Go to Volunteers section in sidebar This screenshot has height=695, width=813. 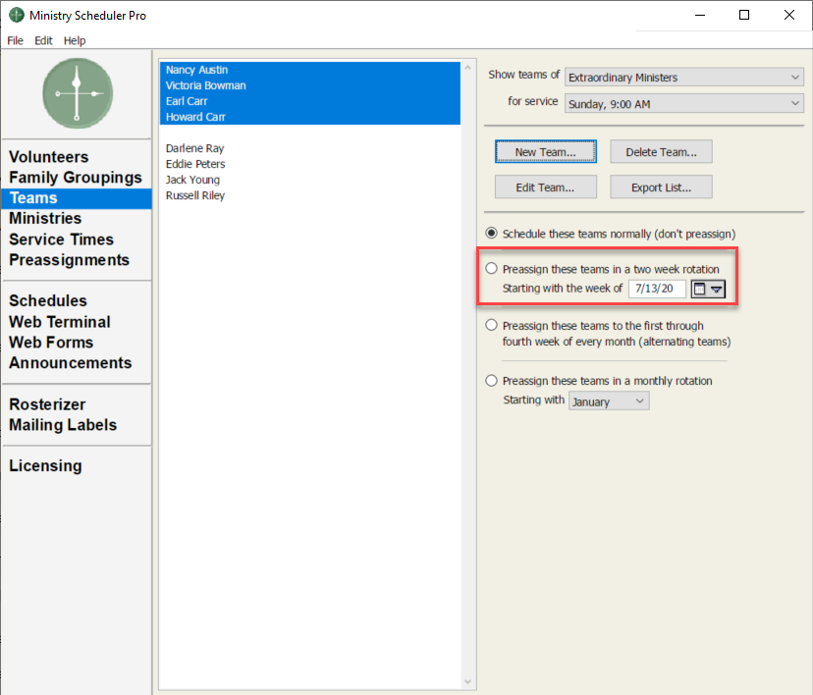[49, 157]
